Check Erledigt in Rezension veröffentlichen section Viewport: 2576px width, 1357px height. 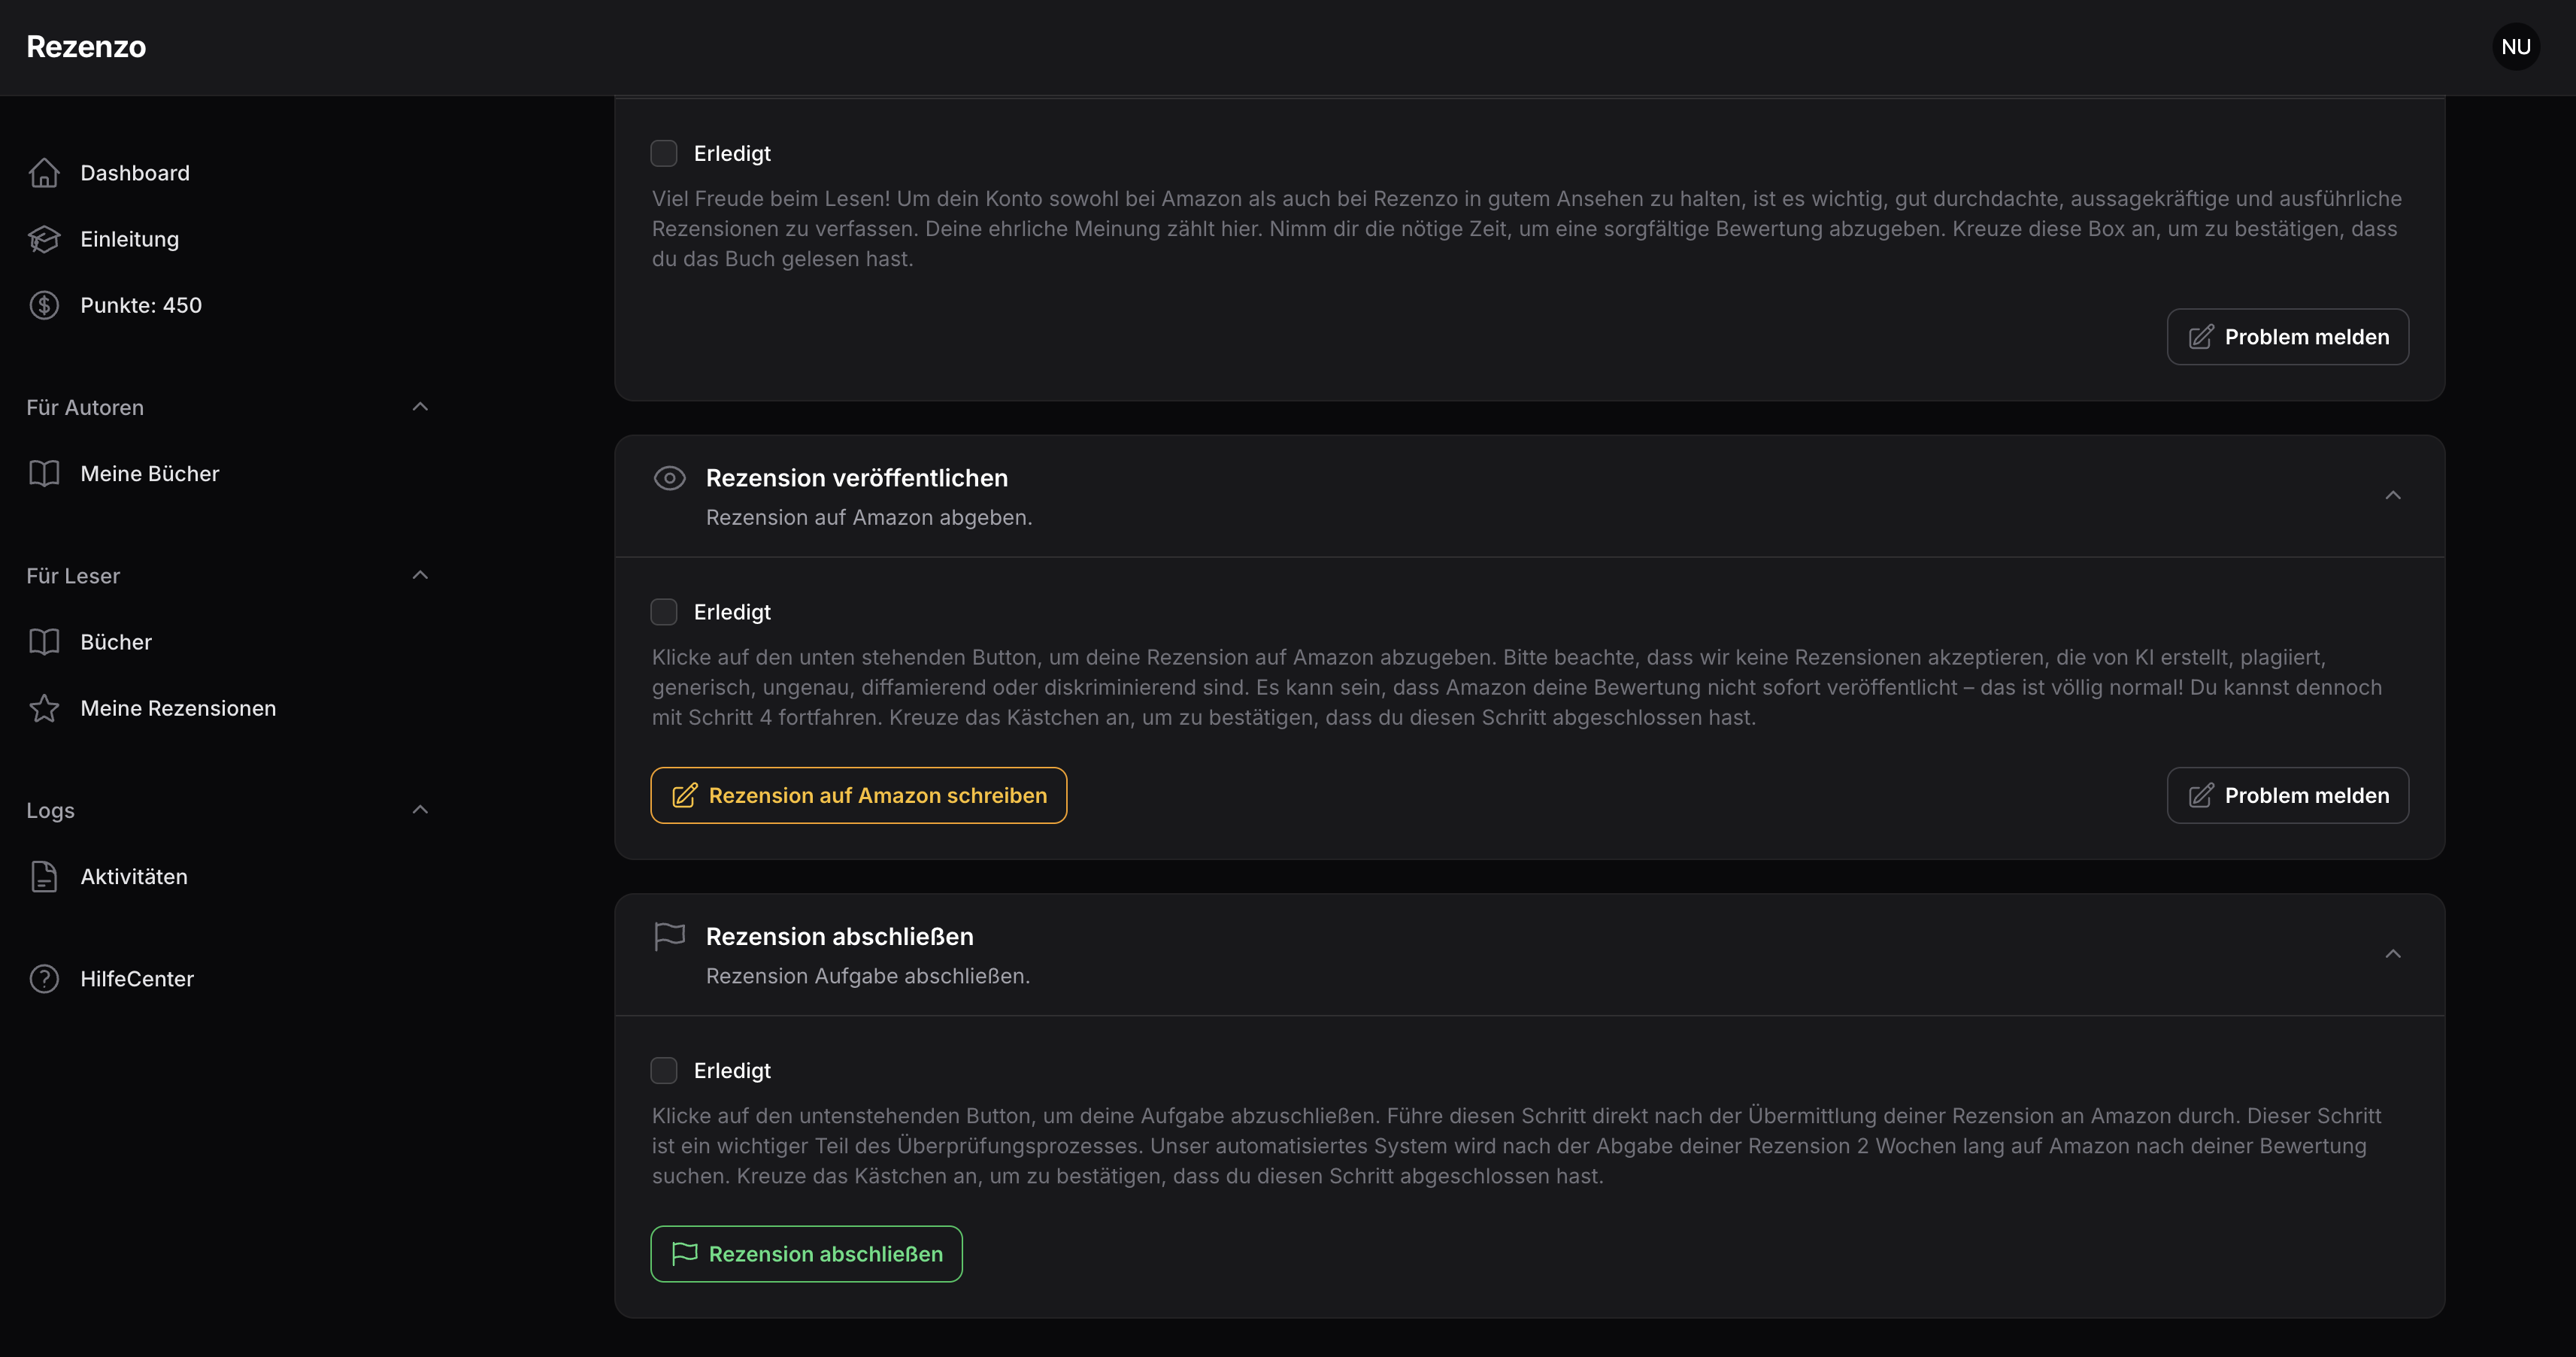click(664, 612)
